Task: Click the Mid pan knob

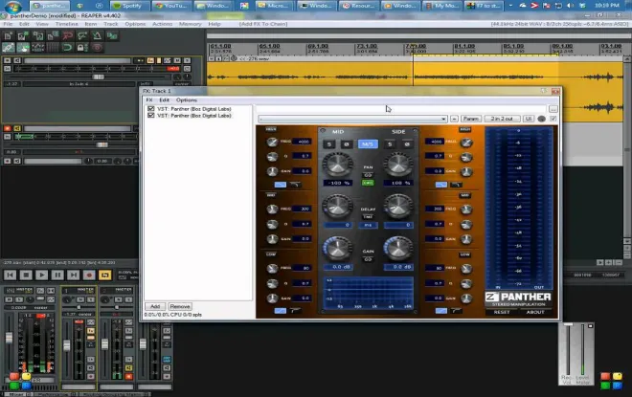Action: click(337, 165)
